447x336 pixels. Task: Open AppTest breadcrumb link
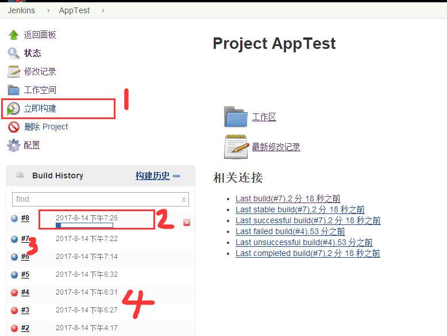point(74,10)
